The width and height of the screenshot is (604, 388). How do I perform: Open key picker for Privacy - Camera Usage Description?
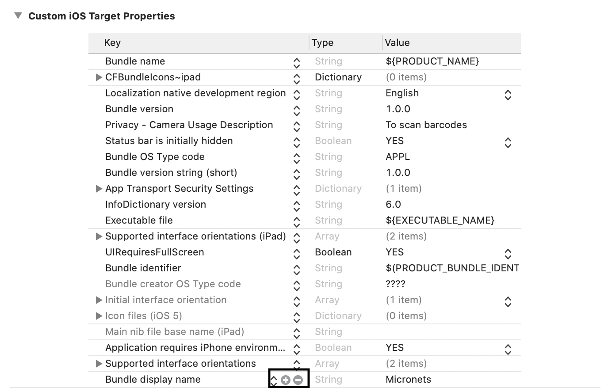297,126
